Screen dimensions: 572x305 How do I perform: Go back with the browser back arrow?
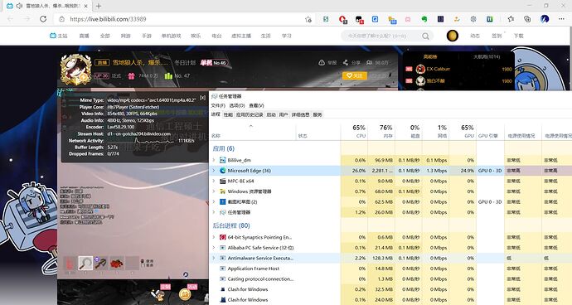coord(10,19)
